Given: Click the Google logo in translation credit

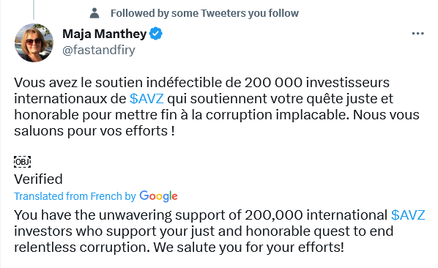Looking at the screenshot, I should [158, 196].
